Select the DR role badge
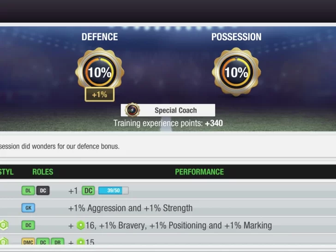The width and height of the screenshot is (336, 252). (x=57, y=242)
